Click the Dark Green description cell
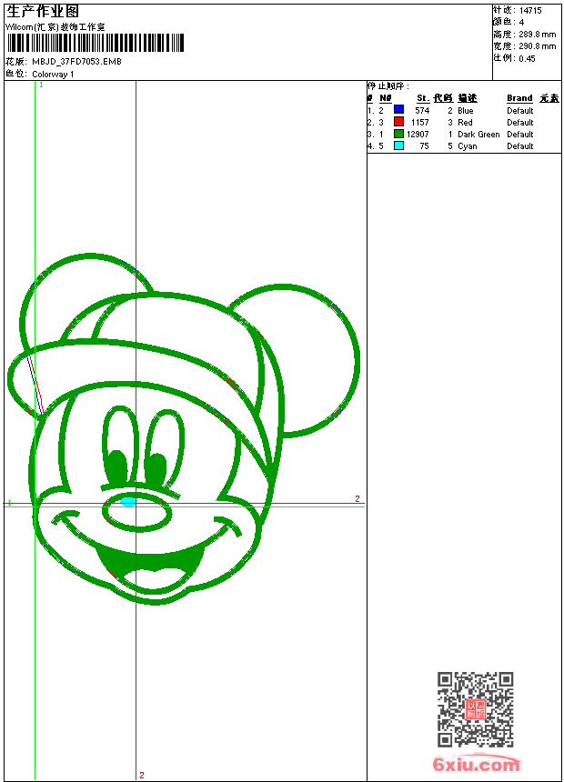Viewport: 564px width, 782px height. click(478, 135)
